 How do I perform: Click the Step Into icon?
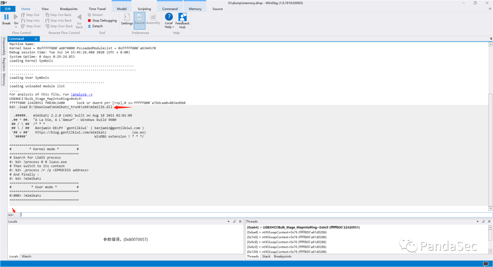[x=23, y=21]
